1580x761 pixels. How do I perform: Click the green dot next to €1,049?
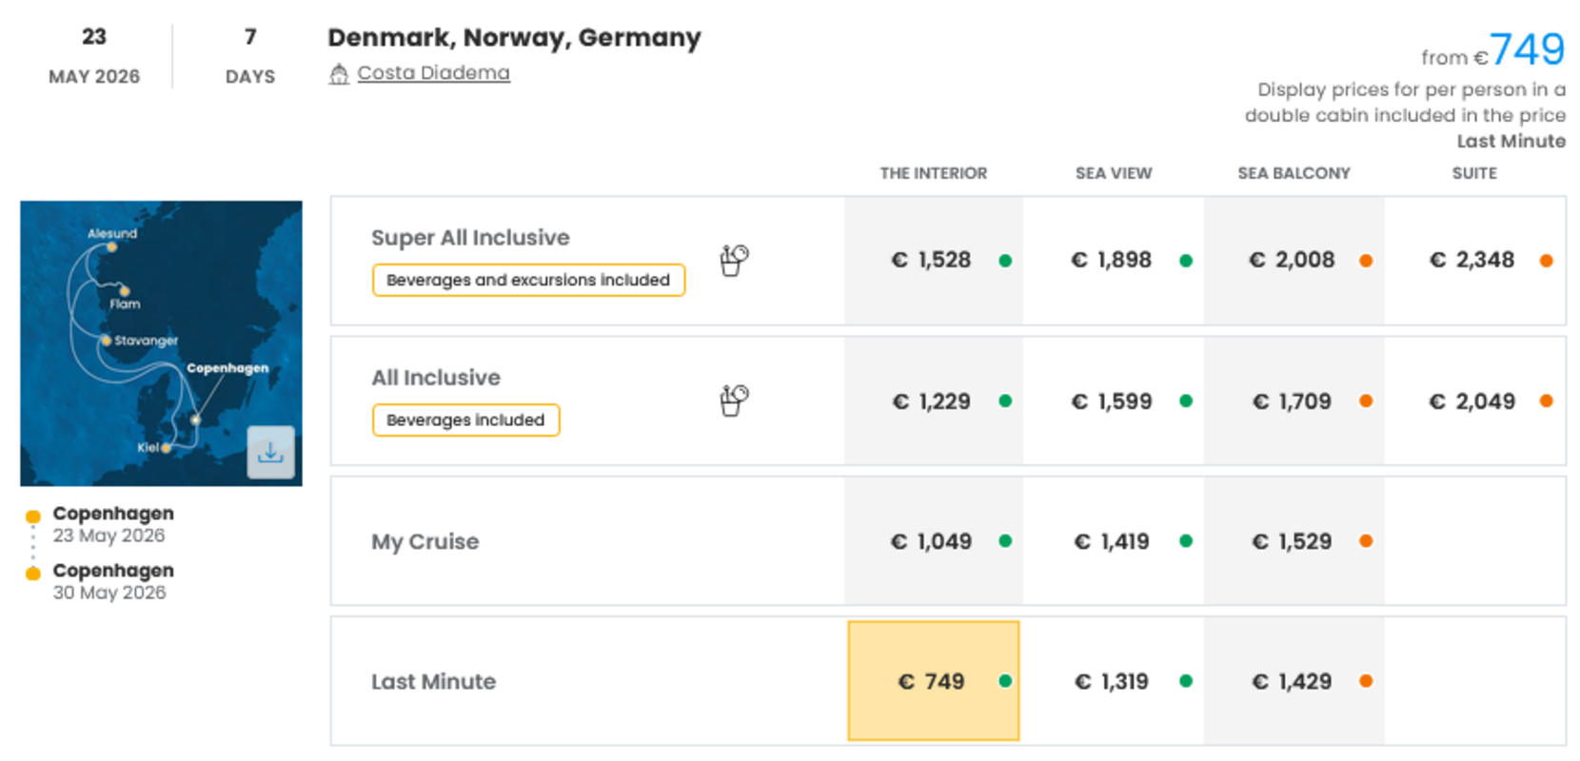(1005, 541)
